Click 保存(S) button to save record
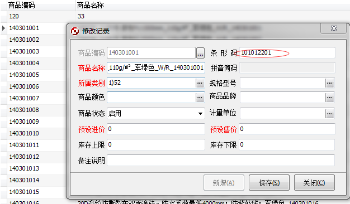 [269, 183]
